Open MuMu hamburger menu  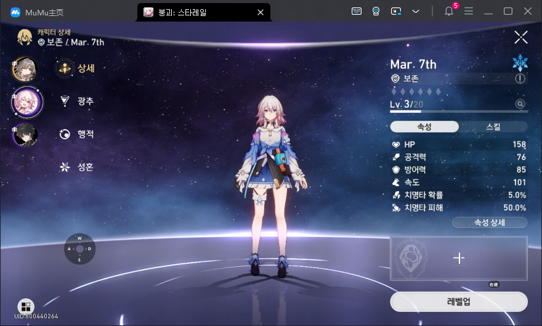click(469, 11)
